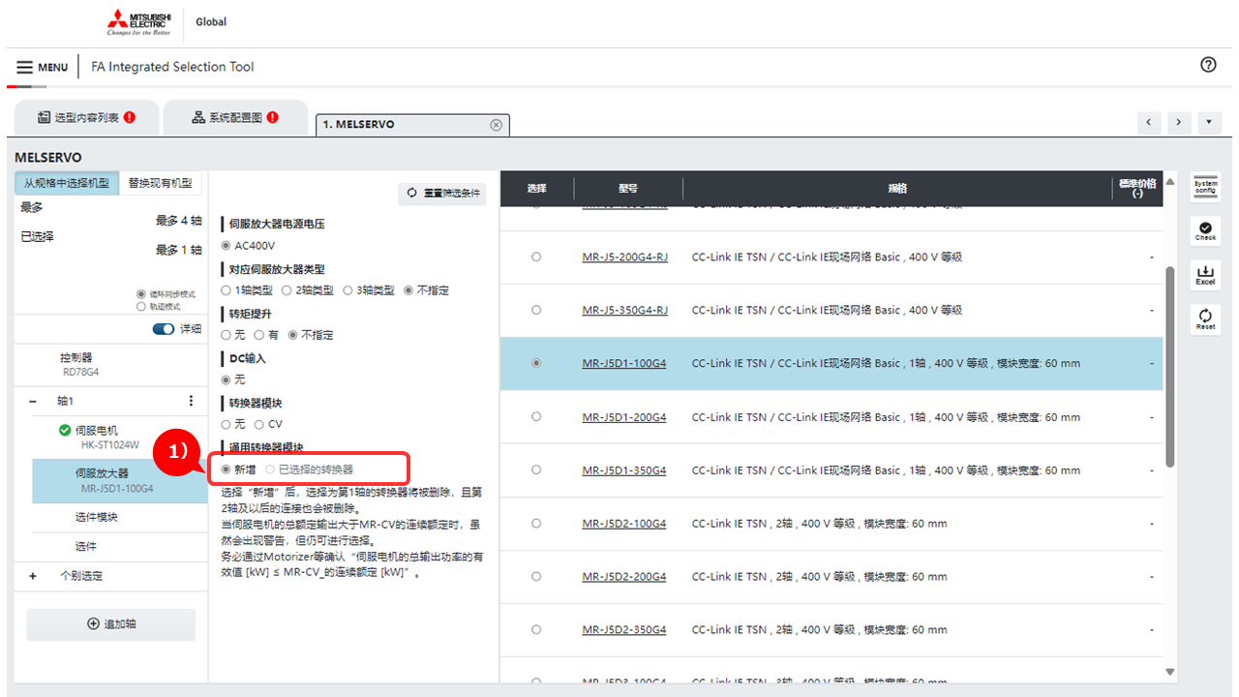The height and width of the screenshot is (697, 1239).
Task: Select radio for MR-J5D1-200G4 row
Action: (536, 417)
